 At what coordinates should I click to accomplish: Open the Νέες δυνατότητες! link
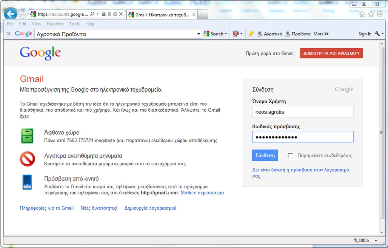[99, 208]
